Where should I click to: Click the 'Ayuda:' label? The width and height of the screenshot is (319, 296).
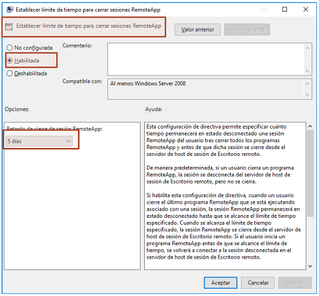[x=154, y=109]
